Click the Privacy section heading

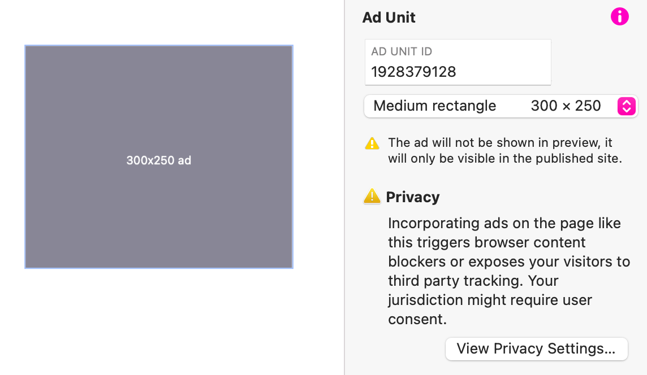tap(413, 197)
